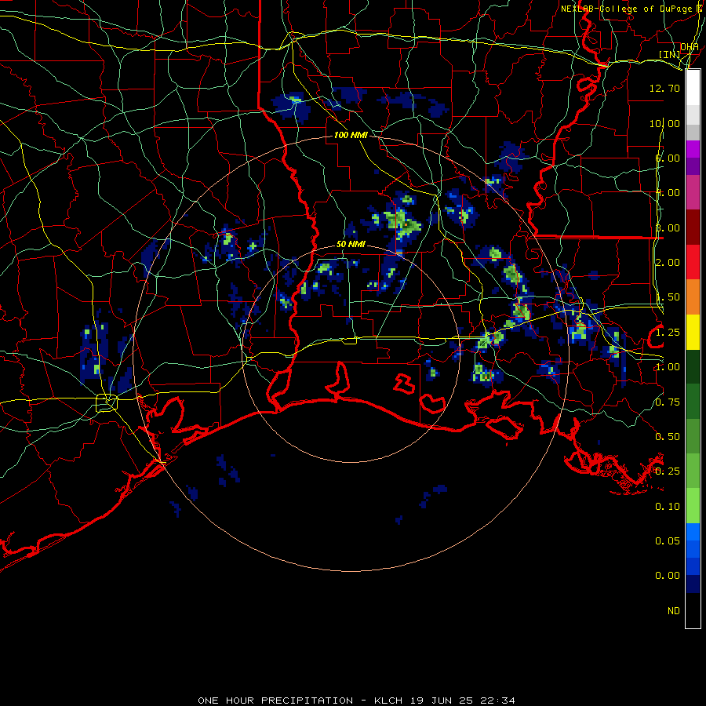Click the 1.00 legend value
Screen dimensions: 706x706
668,367
